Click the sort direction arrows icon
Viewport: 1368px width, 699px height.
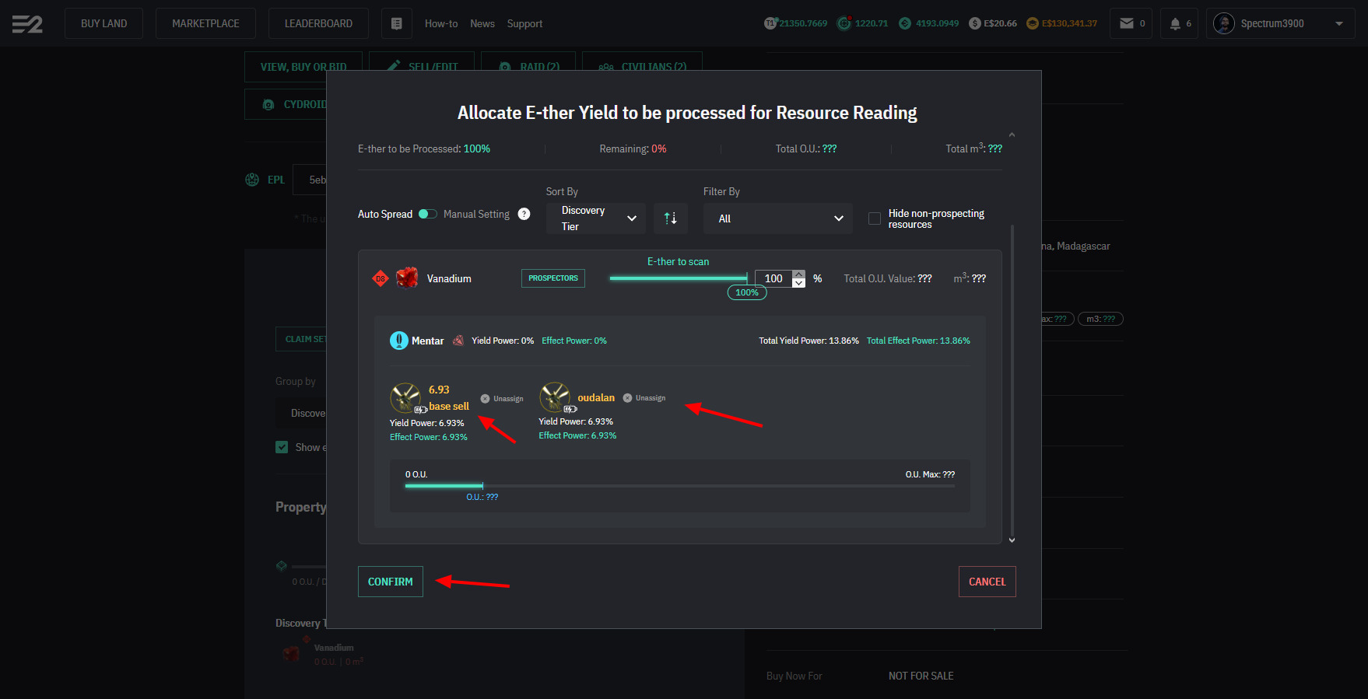pyautogui.click(x=670, y=218)
